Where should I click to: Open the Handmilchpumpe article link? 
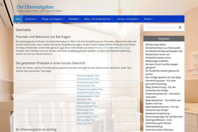point(160,82)
